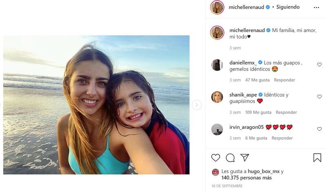Reply to the shanik_aspe comment

click(286, 112)
